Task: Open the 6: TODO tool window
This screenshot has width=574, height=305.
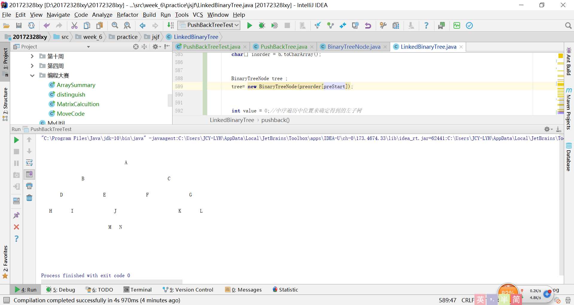Action: pos(99,289)
